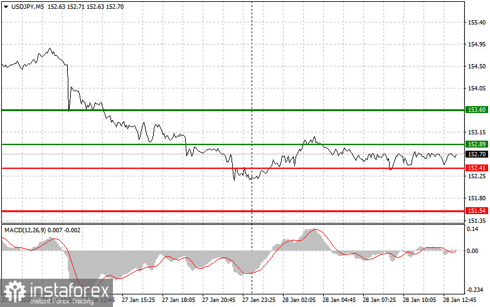Click the current price 152.70 label
The image size is (490, 307).
point(477,154)
